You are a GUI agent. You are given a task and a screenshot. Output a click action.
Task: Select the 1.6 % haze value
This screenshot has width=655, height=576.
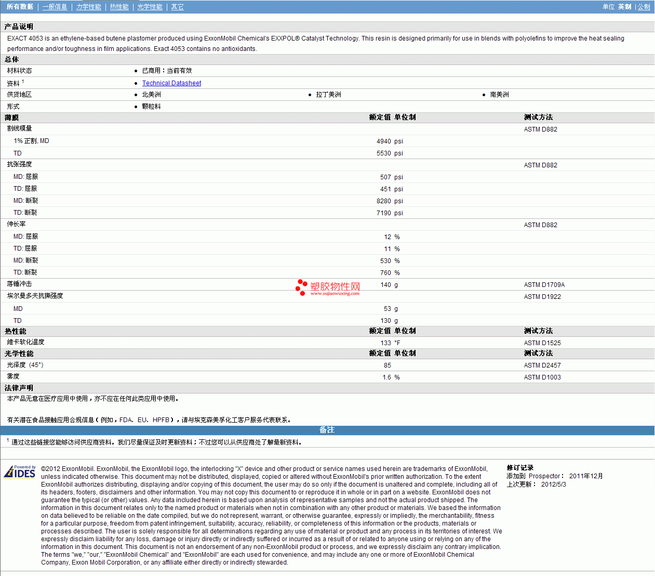pyautogui.click(x=391, y=377)
